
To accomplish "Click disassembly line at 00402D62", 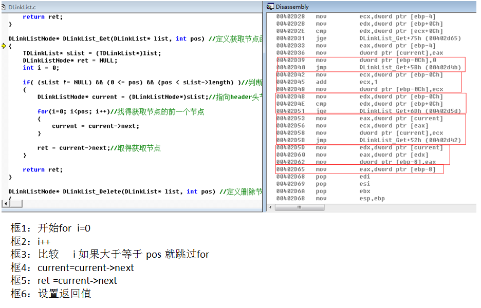I will [x=356, y=162].
